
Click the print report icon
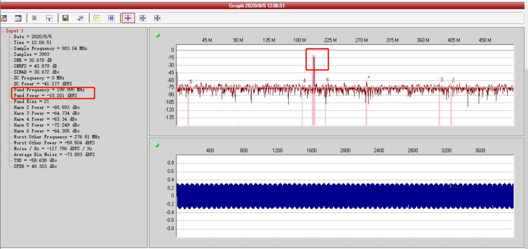pyautogui.click(x=80, y=18)
